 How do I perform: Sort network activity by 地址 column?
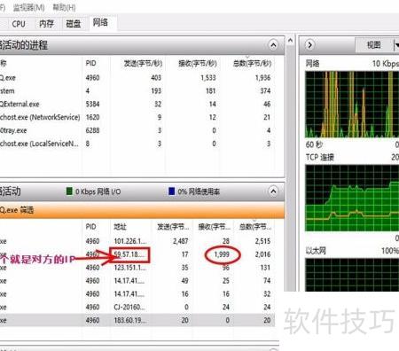point(121,227)
